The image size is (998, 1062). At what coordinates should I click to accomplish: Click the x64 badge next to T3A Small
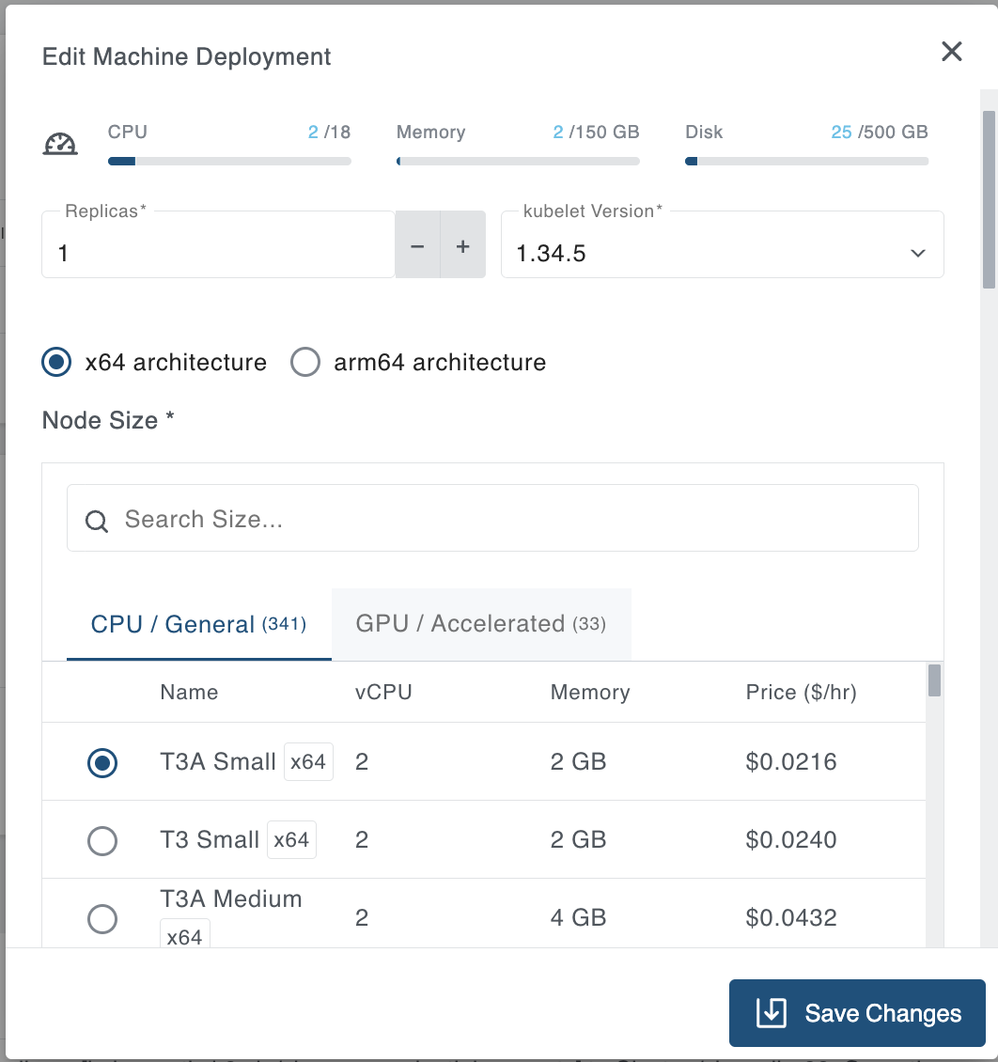308,761
